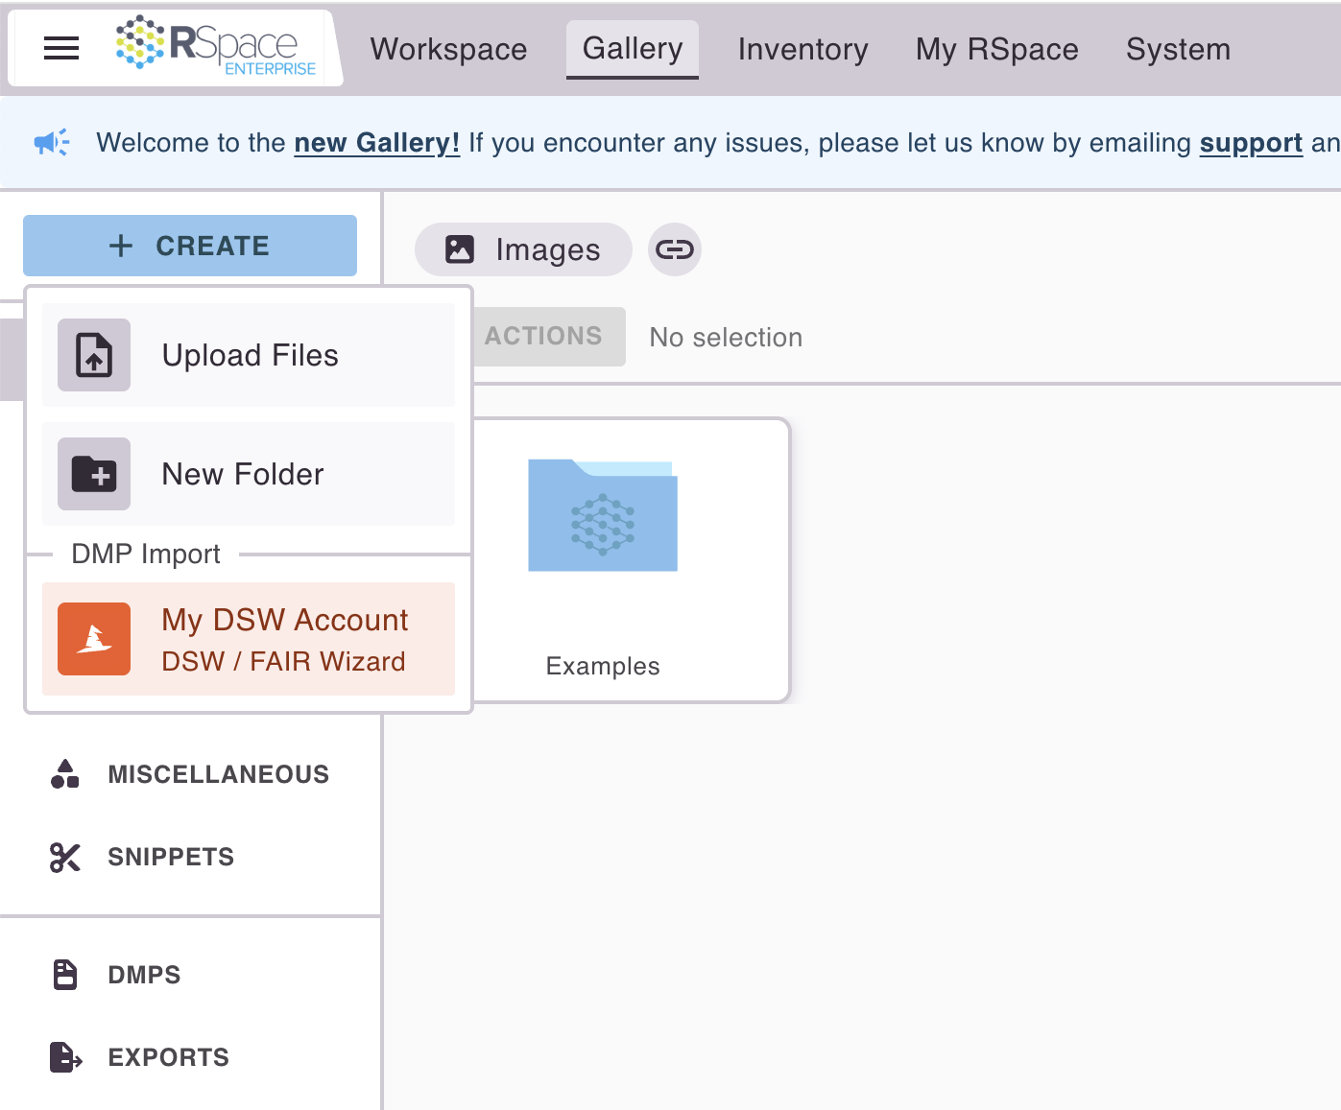
Task: Open the DMPs section
Action: coord(143,975)
